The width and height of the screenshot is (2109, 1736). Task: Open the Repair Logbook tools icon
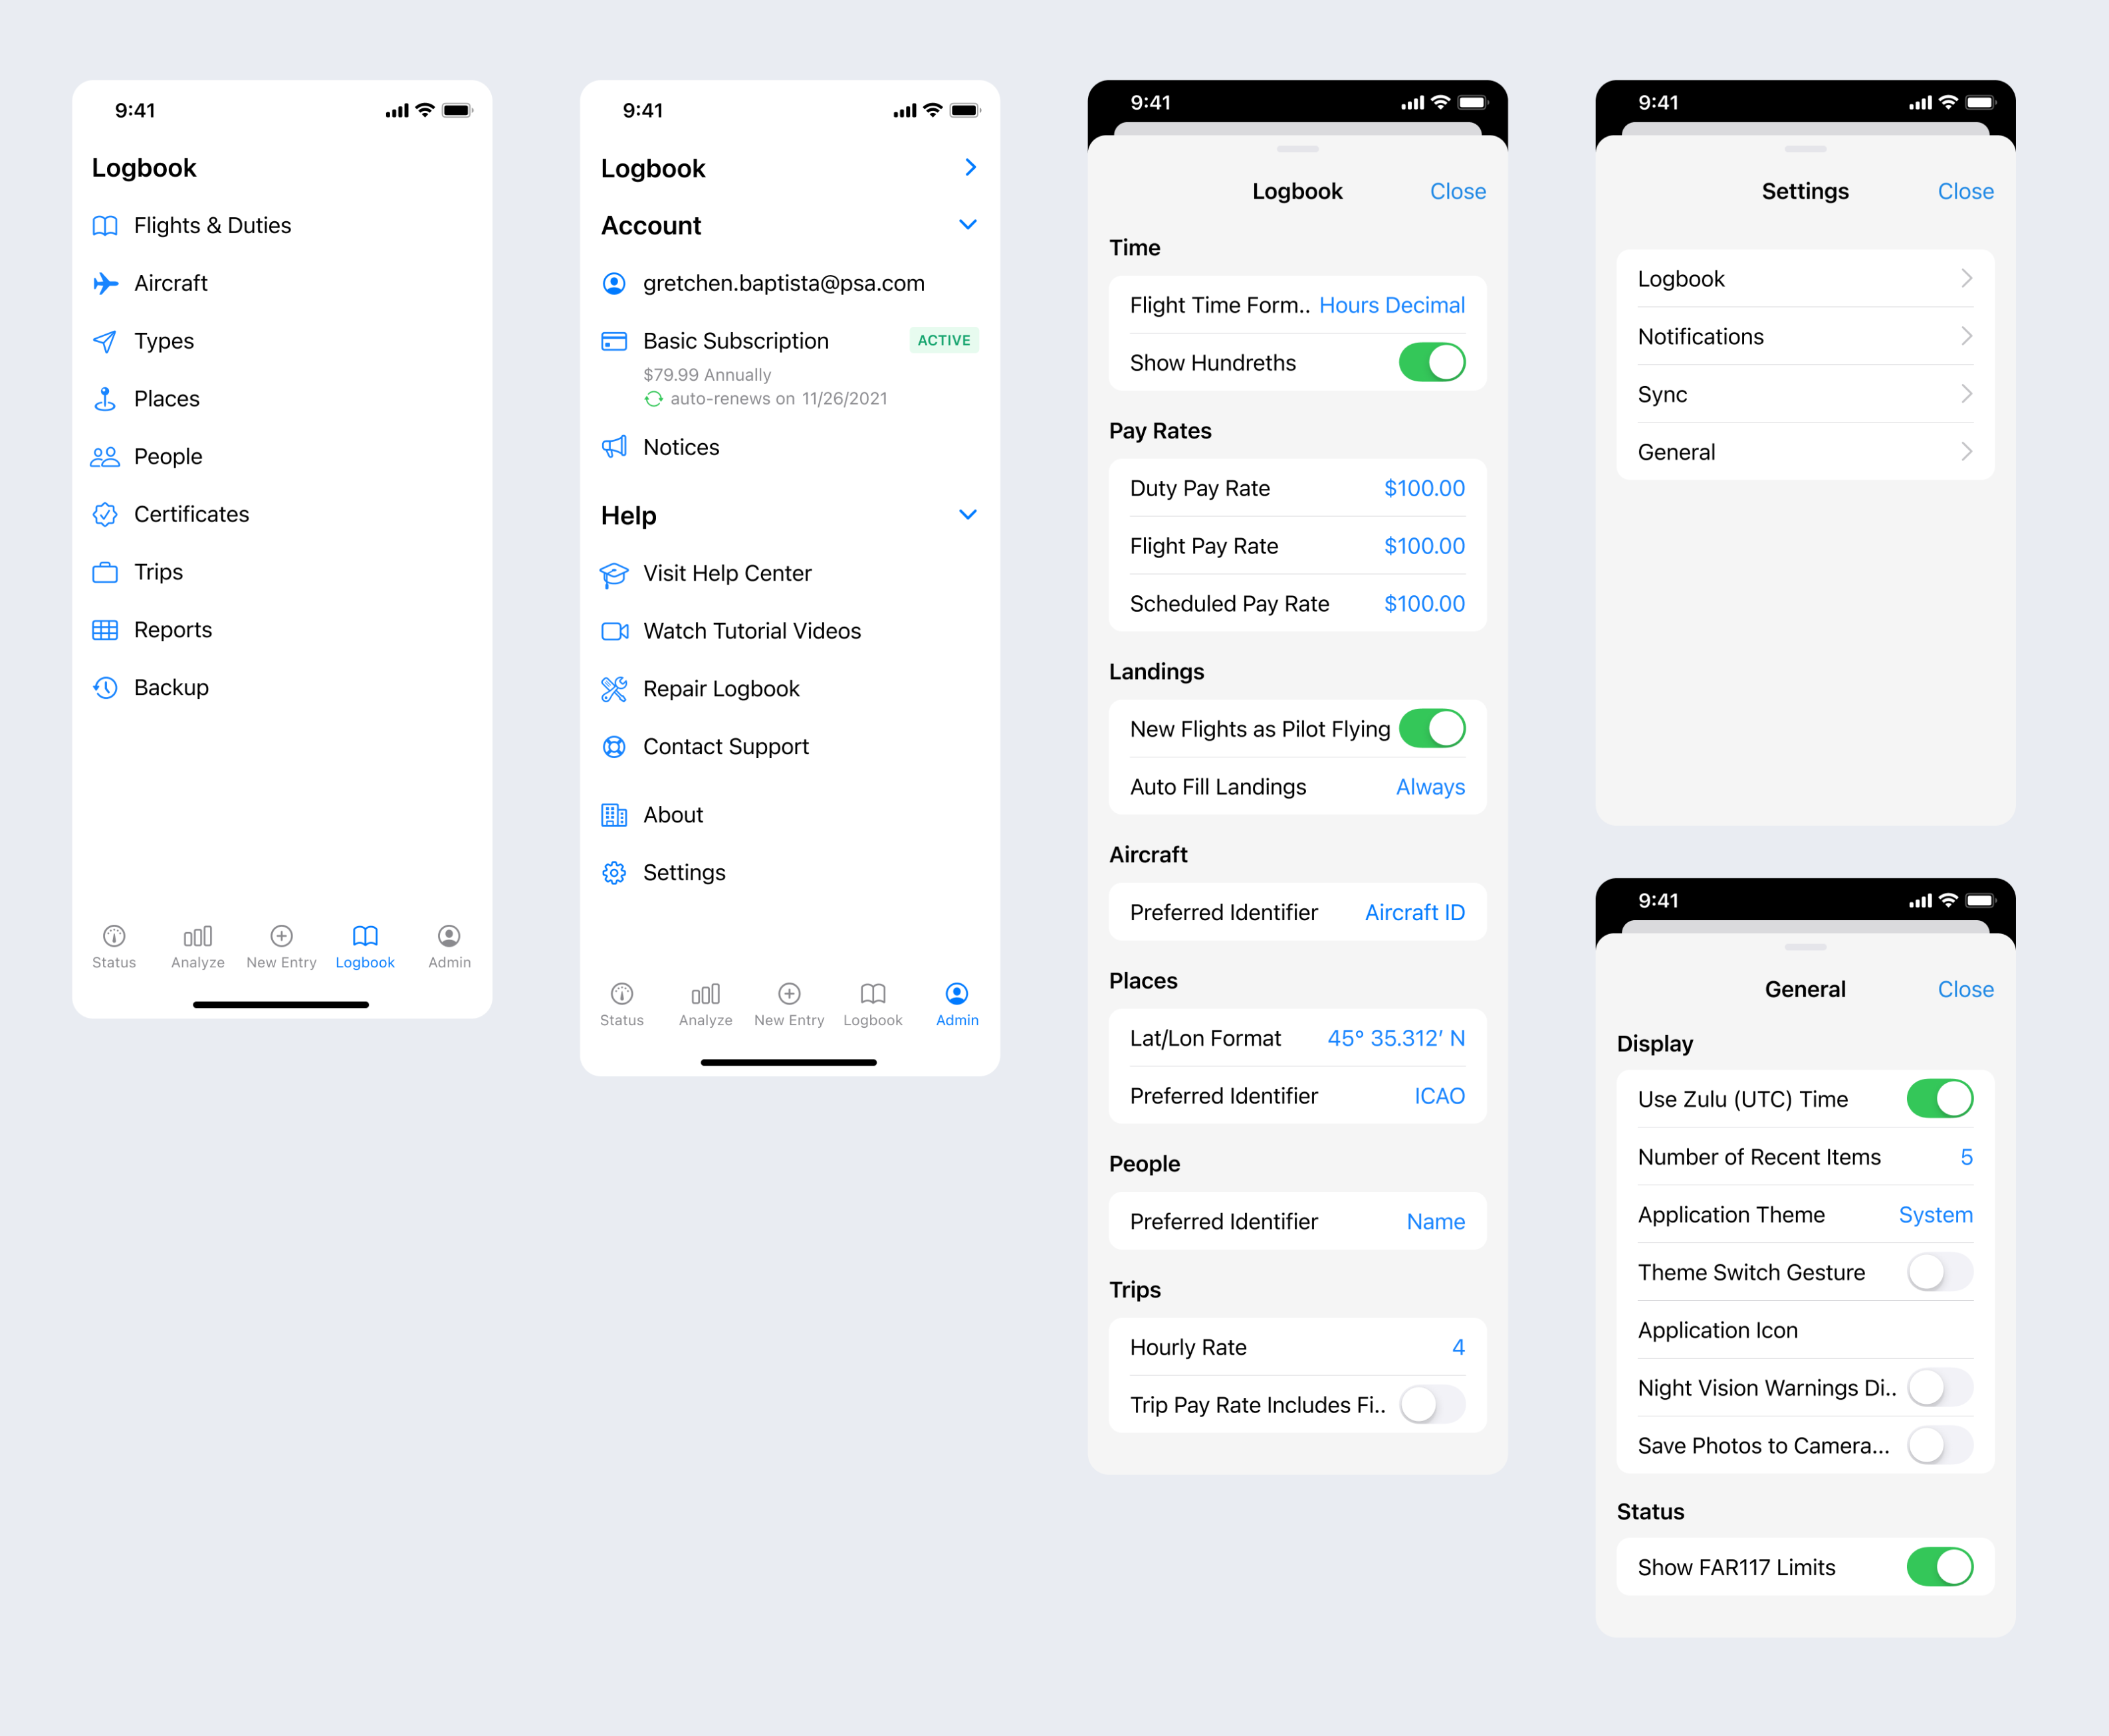pos(613,689)
